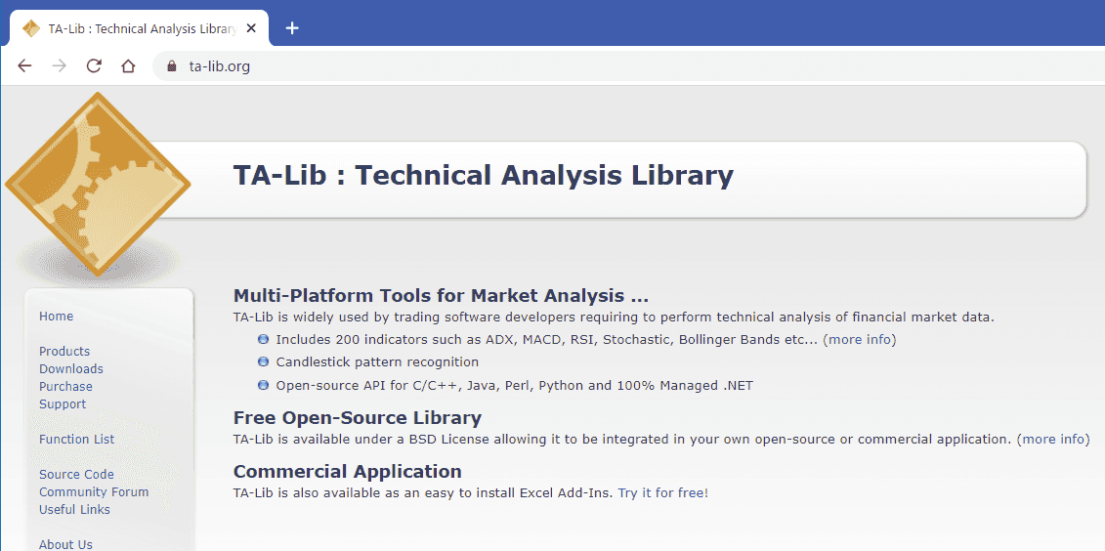Visit the Support page
Viewport: 1105px width, 551px height.
[x=63, y=403]
